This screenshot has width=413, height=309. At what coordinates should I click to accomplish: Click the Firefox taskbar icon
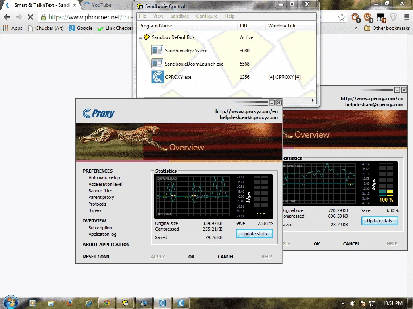tap(69, 303)
